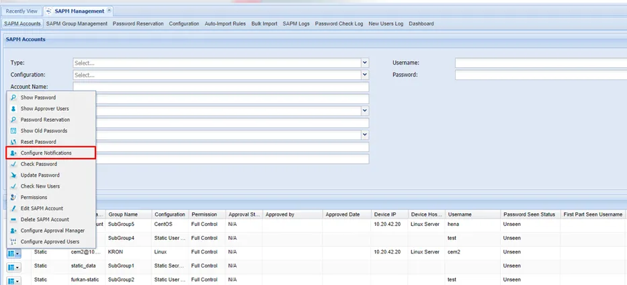Go to SAPM Group Management tab
Viewport: 627px width, 285px height.
tap(77, 24)
